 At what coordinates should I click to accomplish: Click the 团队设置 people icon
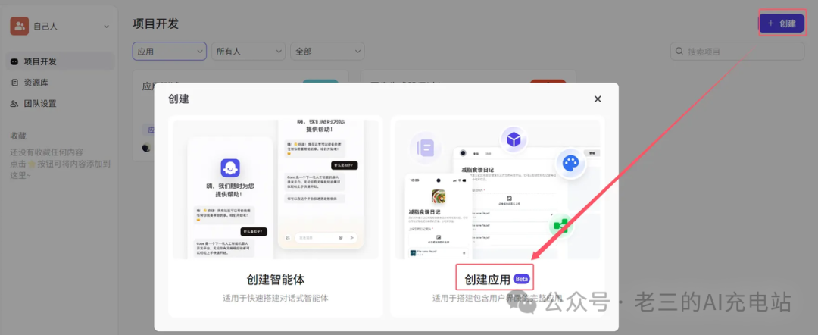pos(14,103)
